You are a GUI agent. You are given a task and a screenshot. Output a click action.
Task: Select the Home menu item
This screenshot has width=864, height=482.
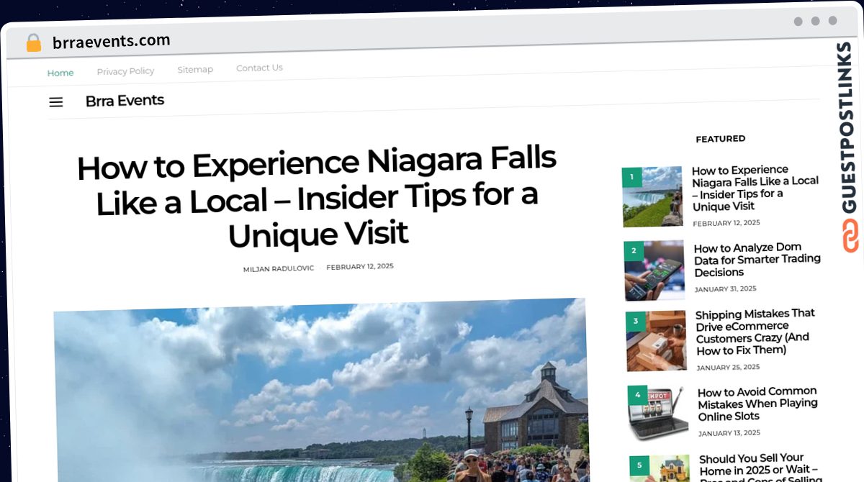[60, 73]
